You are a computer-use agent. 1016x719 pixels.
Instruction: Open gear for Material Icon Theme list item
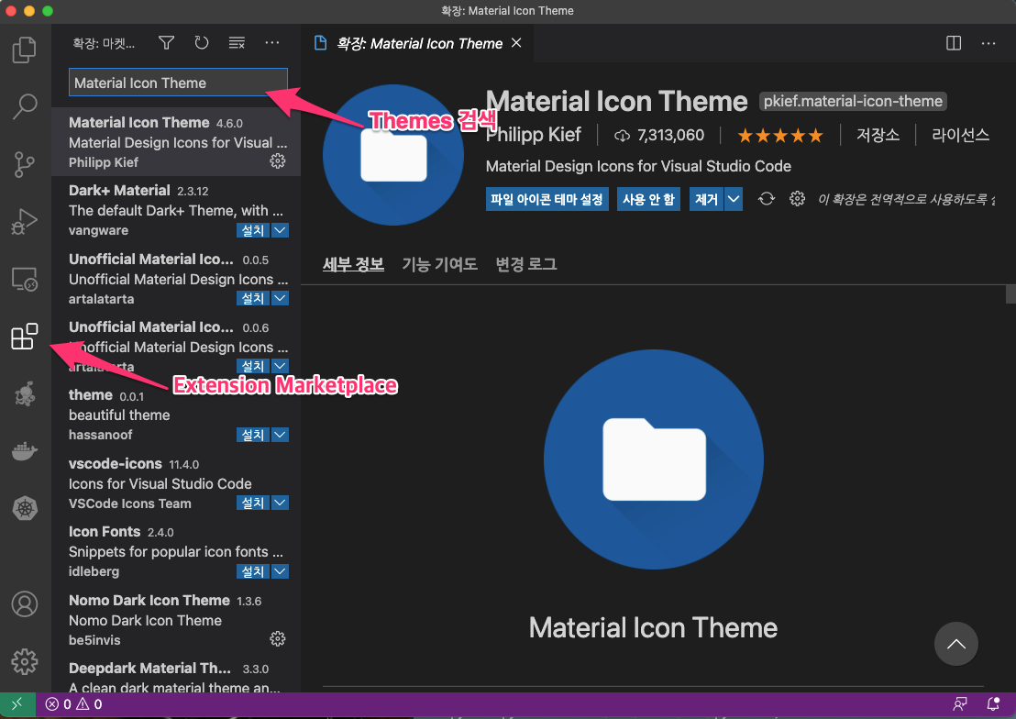(x=277, y=160)
